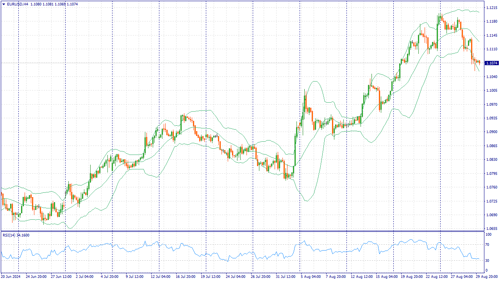Click RSI scale level 30 label
This screenshot has height=281, width=500.
[x=487, y=260]
